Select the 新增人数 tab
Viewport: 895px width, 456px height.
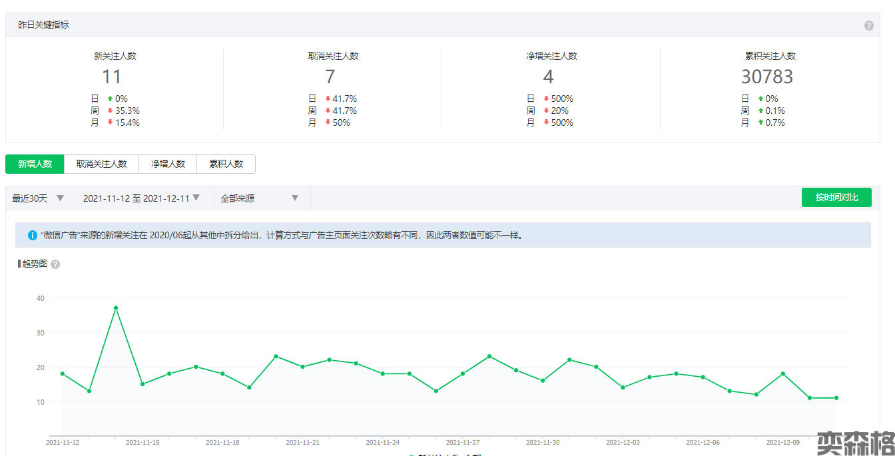(35, 164)
